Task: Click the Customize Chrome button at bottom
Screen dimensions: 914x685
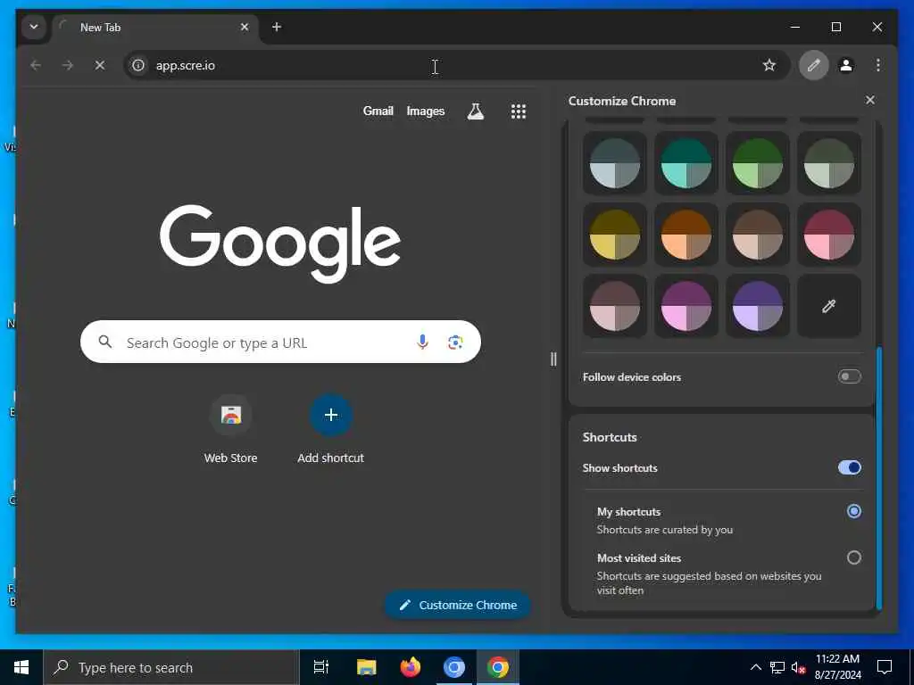Action: (458, 606)
